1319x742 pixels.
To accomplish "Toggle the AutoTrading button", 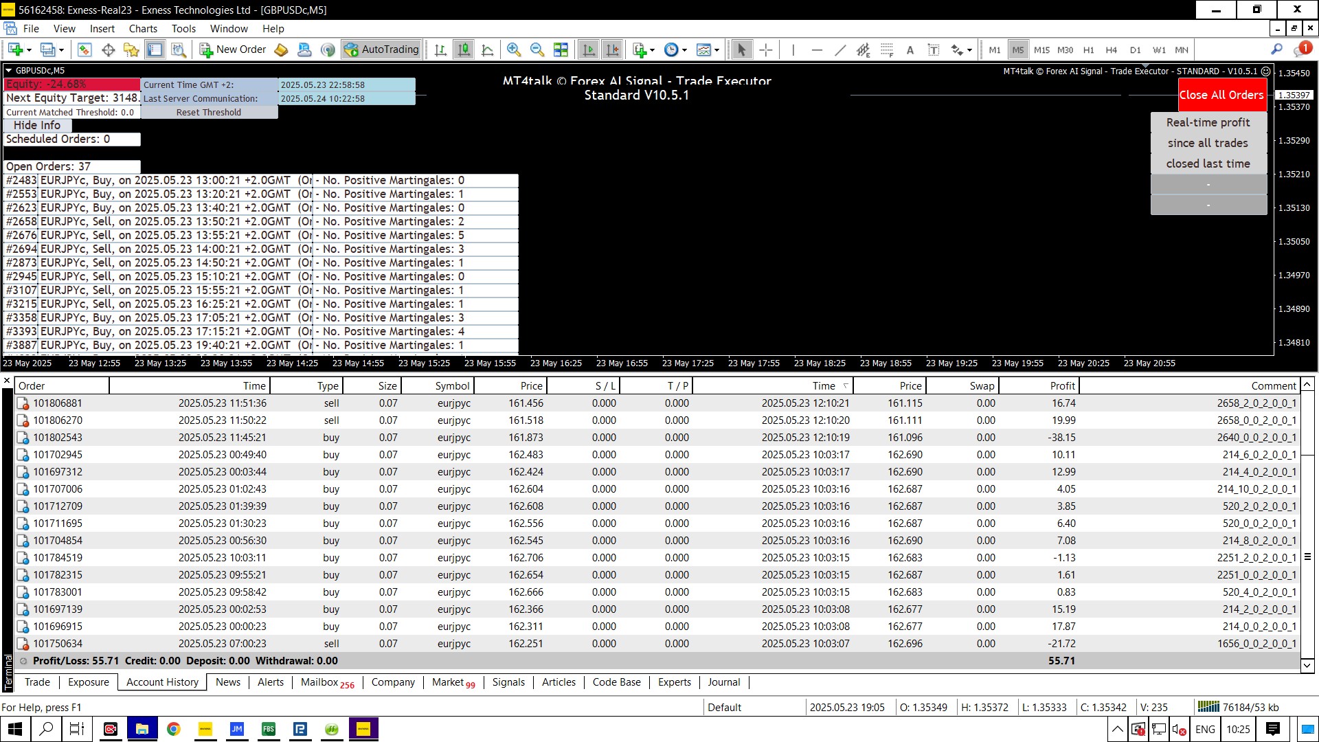I will click(x=382, y=49).
